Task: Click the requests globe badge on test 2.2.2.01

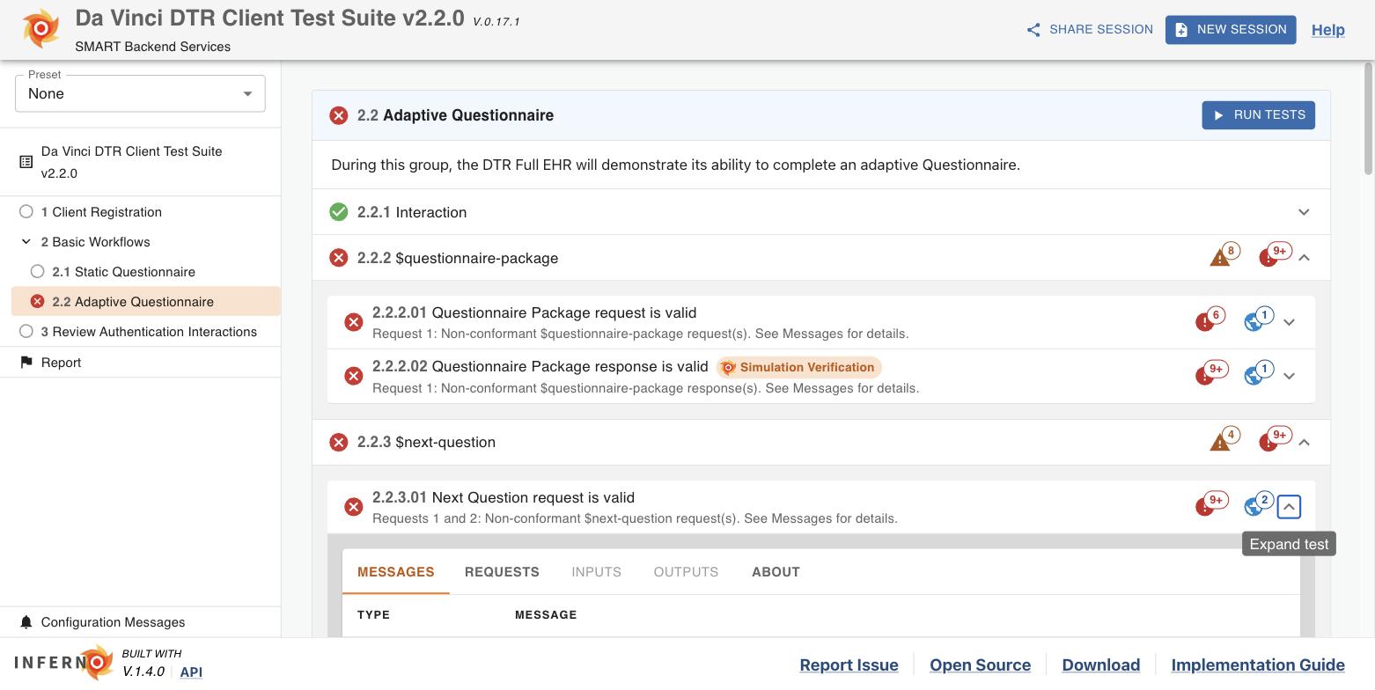Action: coord(1259,319)
